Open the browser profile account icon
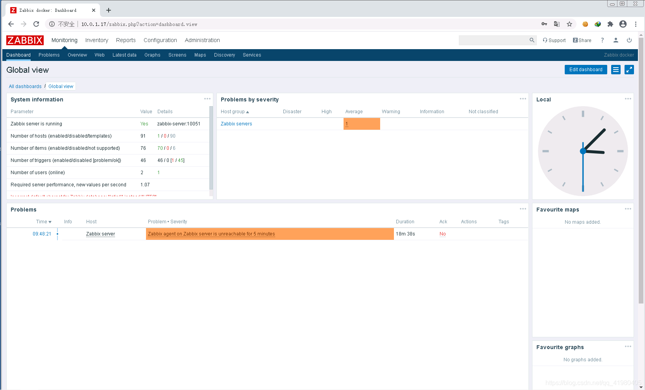The height and width of the screenshot is (390, 645). pos(623,24)
